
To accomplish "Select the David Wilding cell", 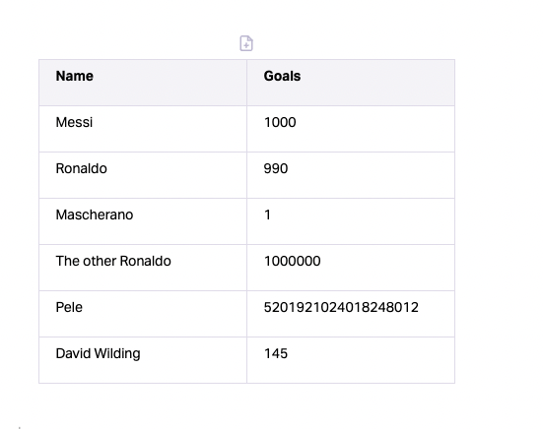I will [143, 360].
